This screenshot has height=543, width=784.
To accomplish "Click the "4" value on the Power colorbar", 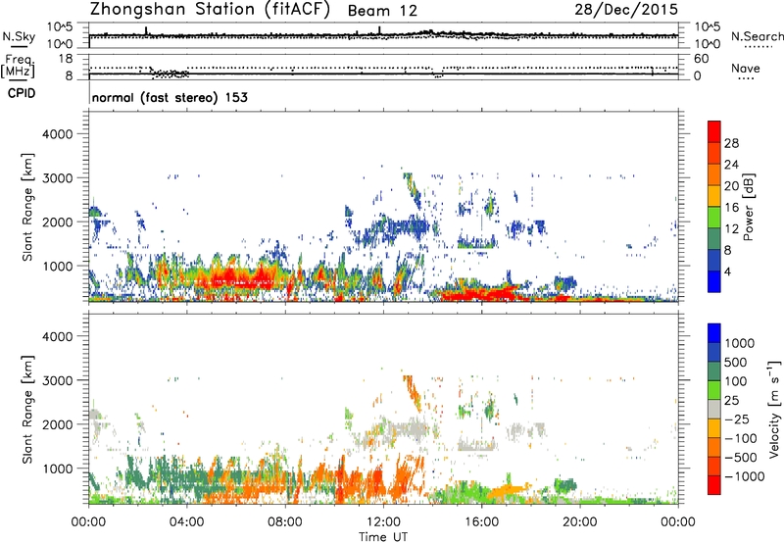I will (727, 271).
